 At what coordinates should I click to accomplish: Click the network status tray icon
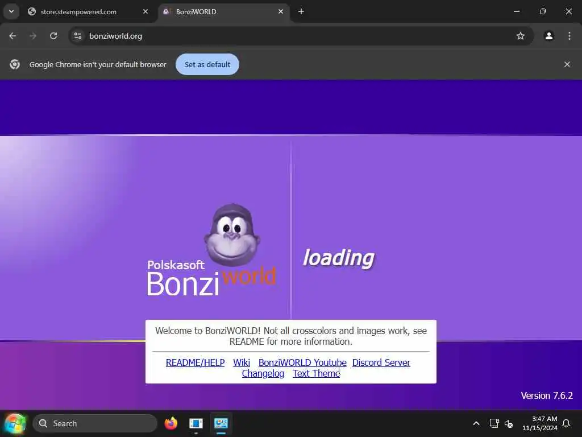point(494,423)
